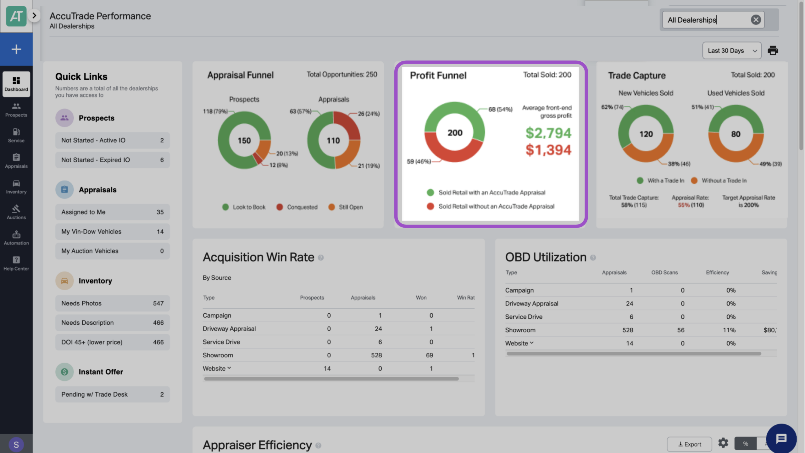
Task: Expand the sidebar with arrow button
Action: tap(34, 15)
